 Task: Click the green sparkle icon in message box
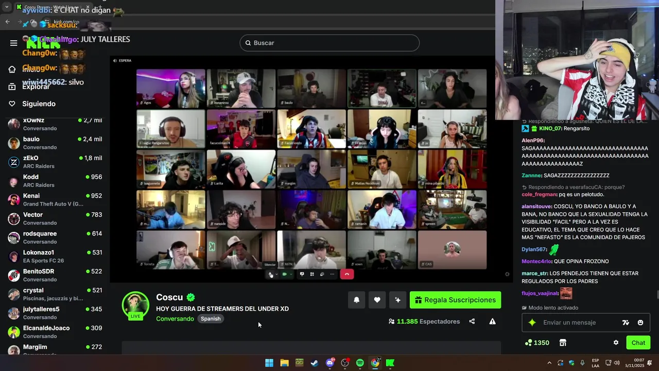pyautogui.click(x=532, y=323)
